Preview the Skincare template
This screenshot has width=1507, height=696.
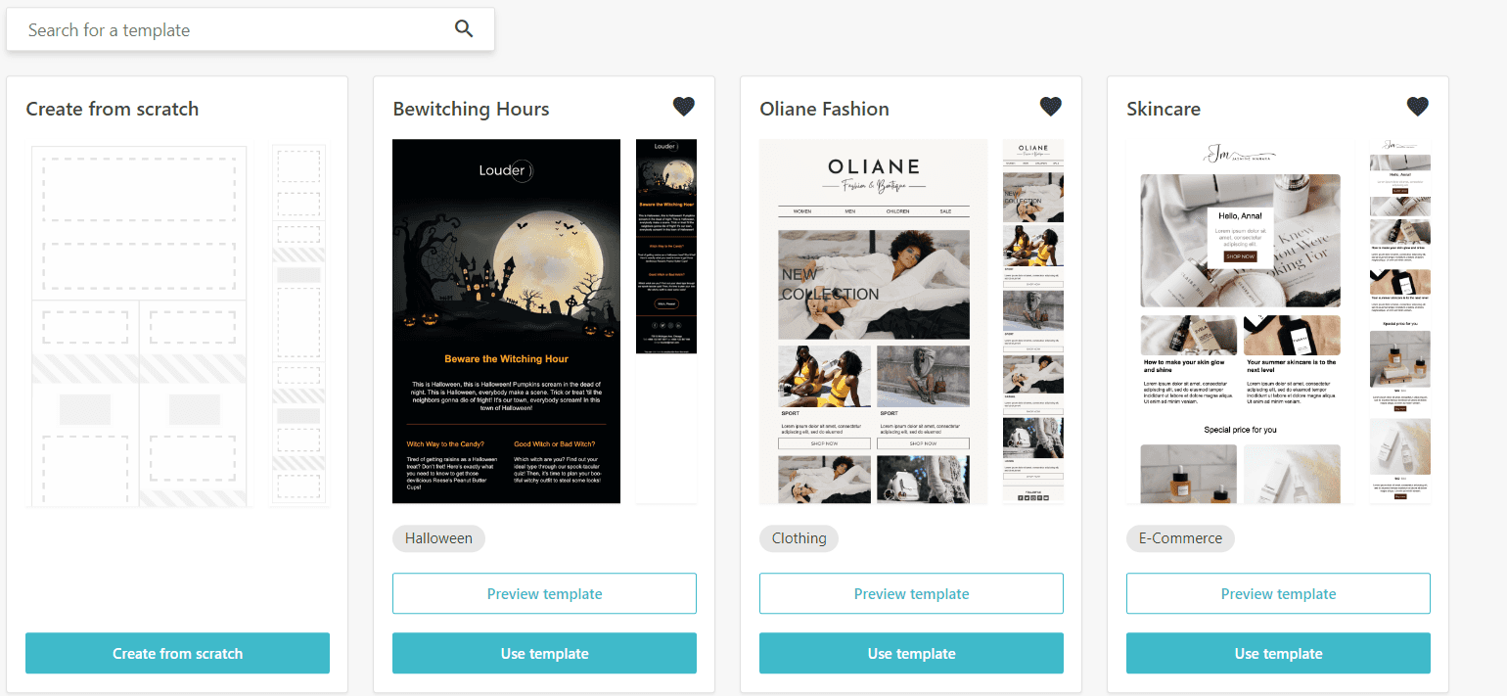click(x=1278, y=593)
